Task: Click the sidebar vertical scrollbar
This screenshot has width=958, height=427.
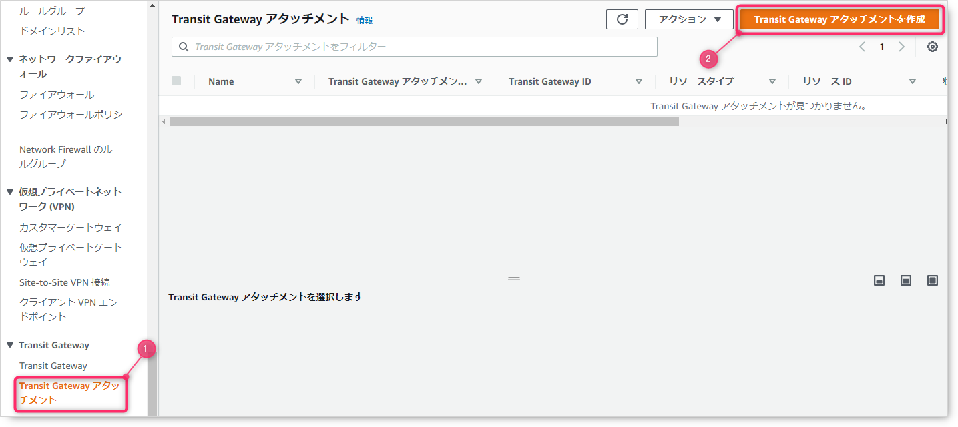Action: click(152, 384)
